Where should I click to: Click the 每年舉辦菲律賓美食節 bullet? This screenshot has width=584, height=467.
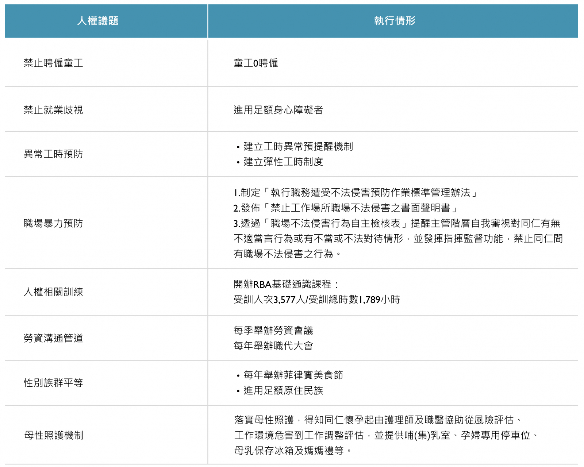coord(293,375)
